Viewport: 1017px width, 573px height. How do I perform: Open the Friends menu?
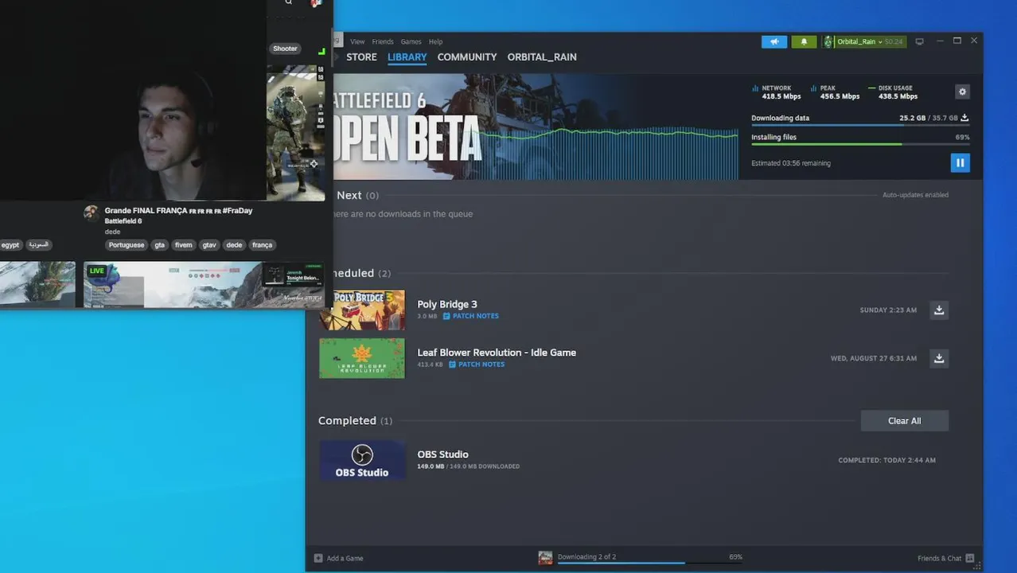click(383, 41)
